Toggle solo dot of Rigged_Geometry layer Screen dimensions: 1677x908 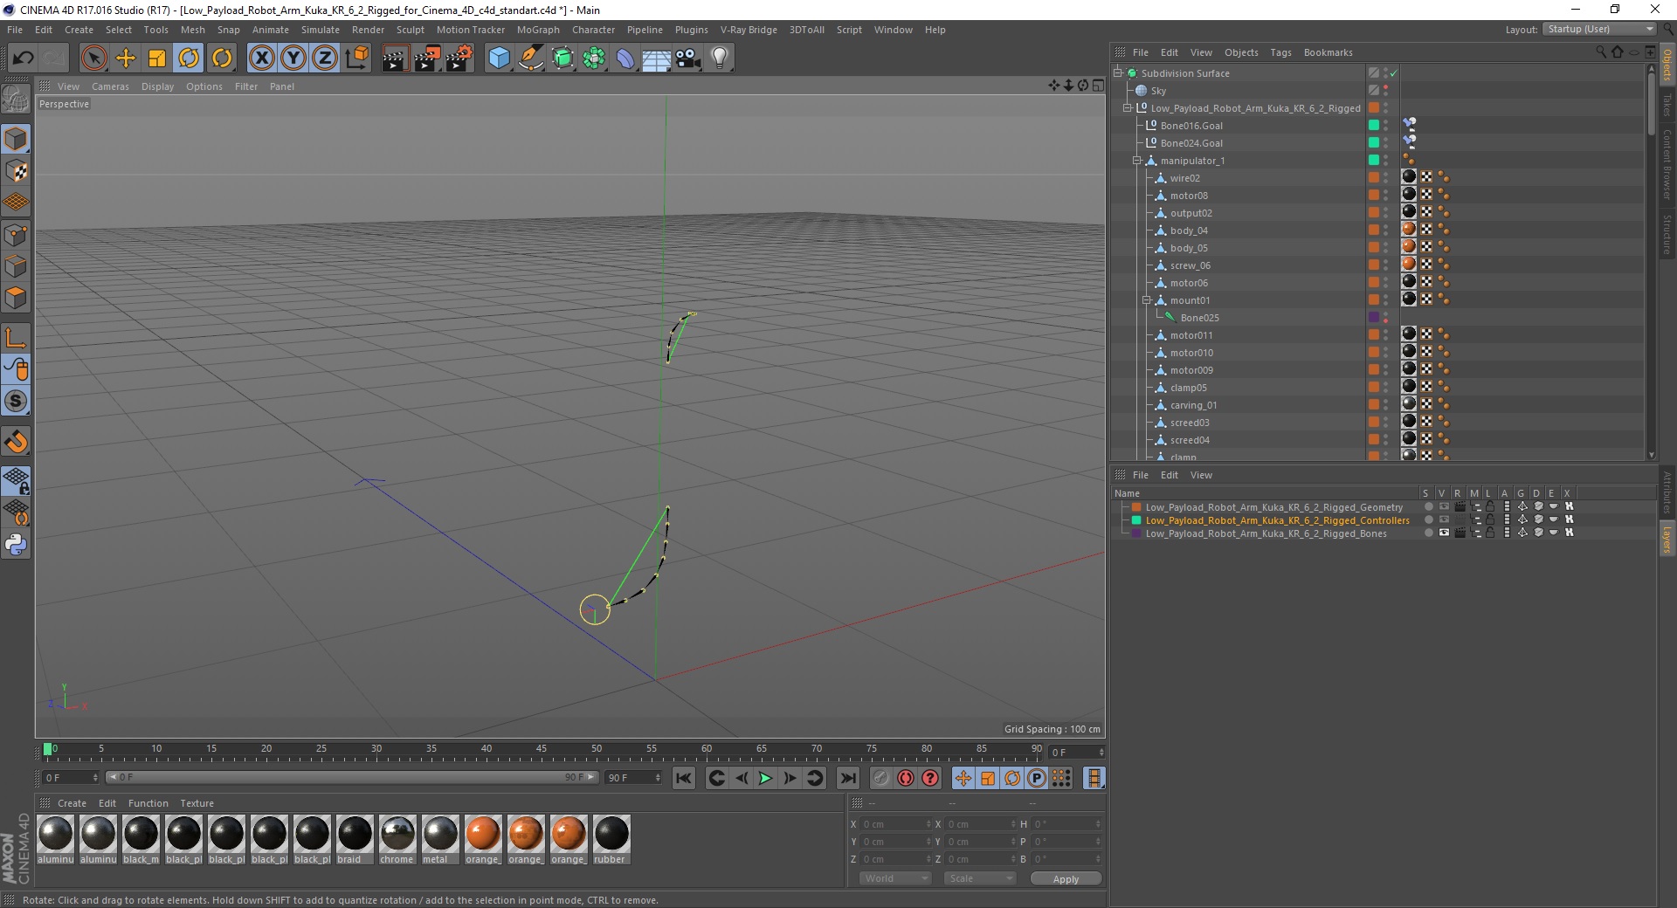1428,506
